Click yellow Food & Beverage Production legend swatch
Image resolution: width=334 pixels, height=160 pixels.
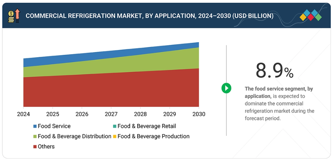(x=115, y=137)
